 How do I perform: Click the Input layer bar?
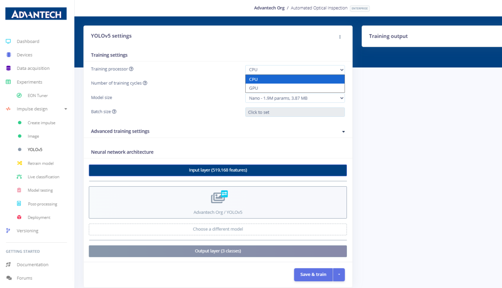(218, 170)
